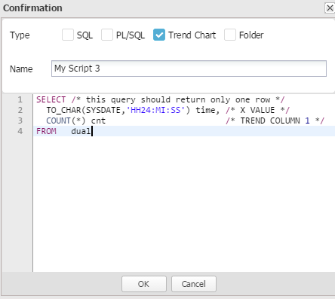Click the word dual in the editor
This screenshot has width=335, height=299.
point(81,131)
